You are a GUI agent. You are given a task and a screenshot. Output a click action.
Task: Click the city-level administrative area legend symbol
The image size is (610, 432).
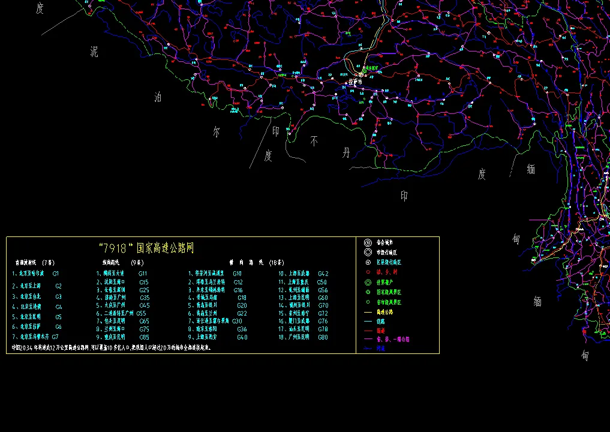(x=367, y=253)
